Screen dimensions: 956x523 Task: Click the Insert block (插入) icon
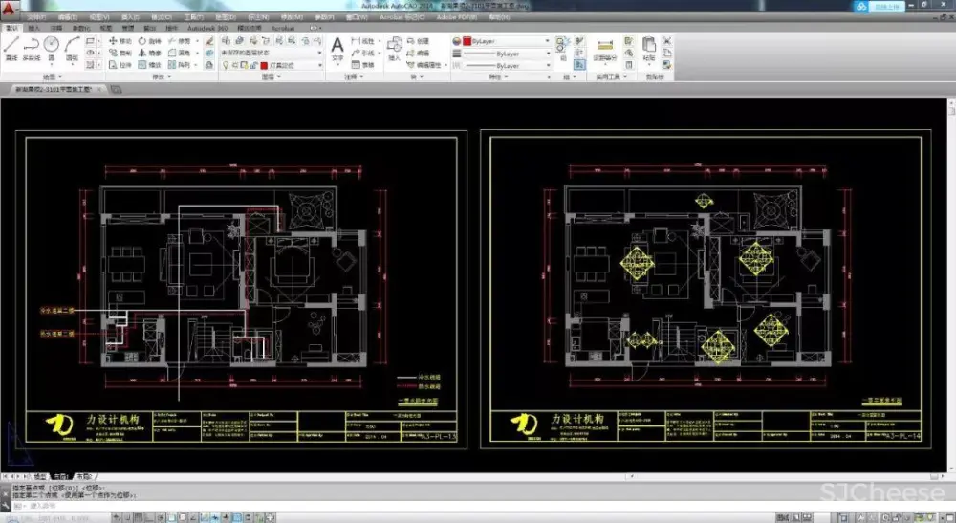[394, 46]
